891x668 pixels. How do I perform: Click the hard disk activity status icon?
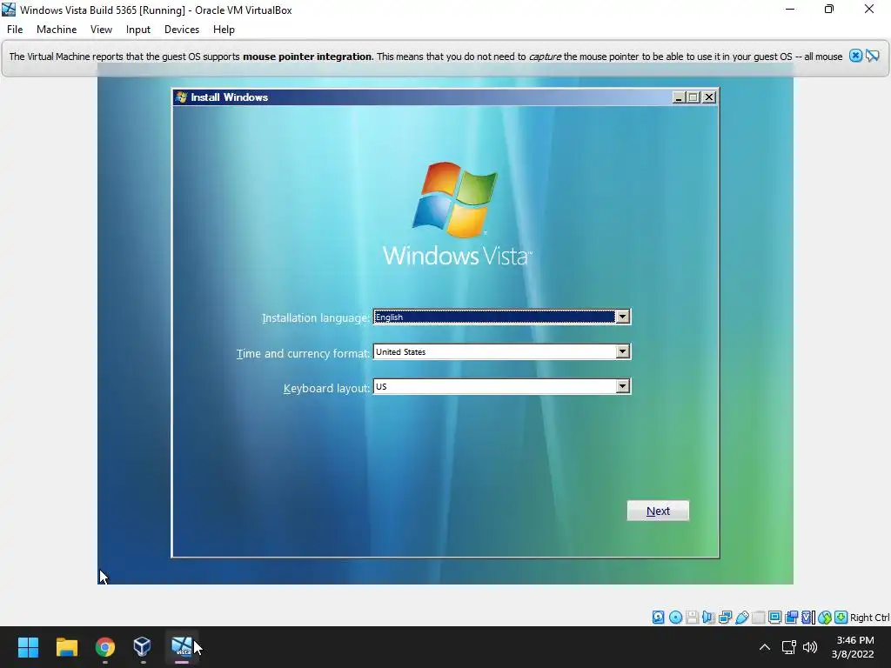coord(658,617)
